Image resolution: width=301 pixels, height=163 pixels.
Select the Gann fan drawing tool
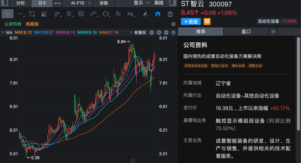[x=44, y=14]
